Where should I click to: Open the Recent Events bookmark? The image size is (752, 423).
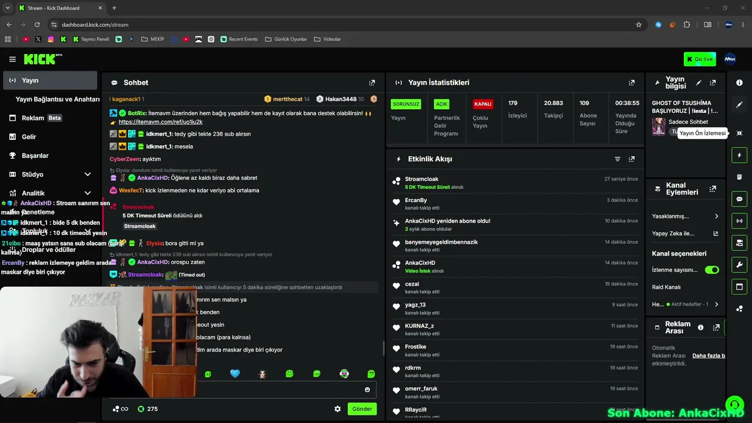(239, 39)
